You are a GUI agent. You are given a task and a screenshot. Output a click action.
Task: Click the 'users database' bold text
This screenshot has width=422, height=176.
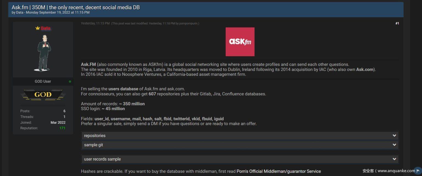pyautogui.click(x=123, y=89)
